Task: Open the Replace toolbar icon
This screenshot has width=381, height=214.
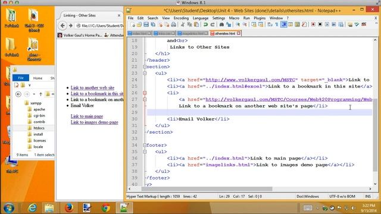Action: coord(229,24)
